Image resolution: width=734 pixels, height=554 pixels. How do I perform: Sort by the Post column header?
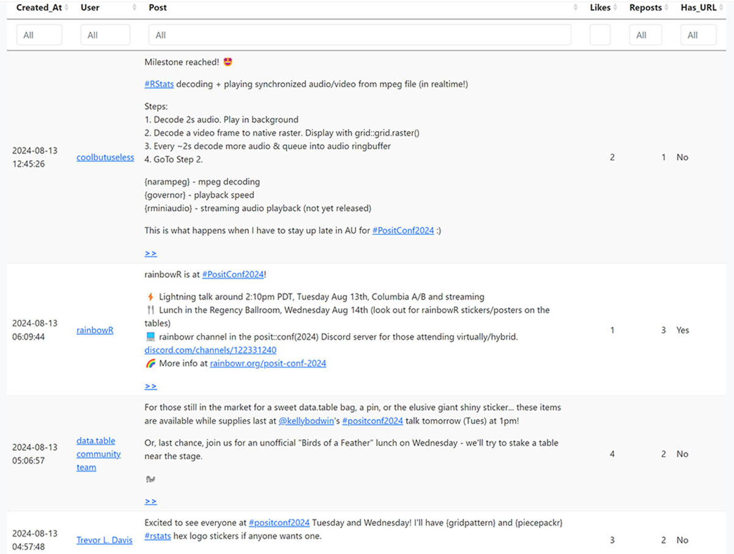pos(575,8)
